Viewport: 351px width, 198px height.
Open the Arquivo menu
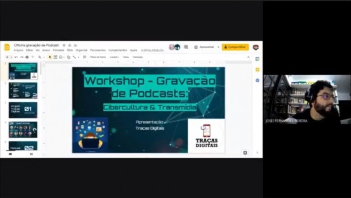(x=18, y=50)
